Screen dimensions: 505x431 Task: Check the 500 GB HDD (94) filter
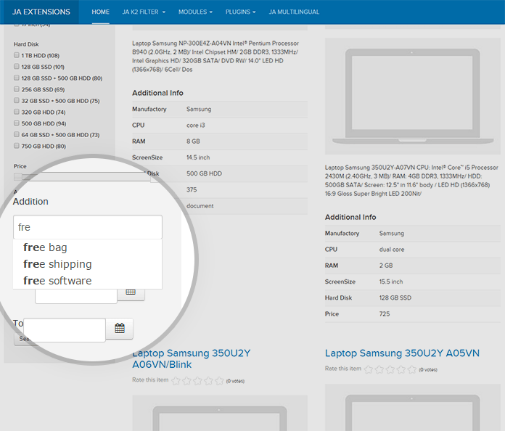(17, 123)
